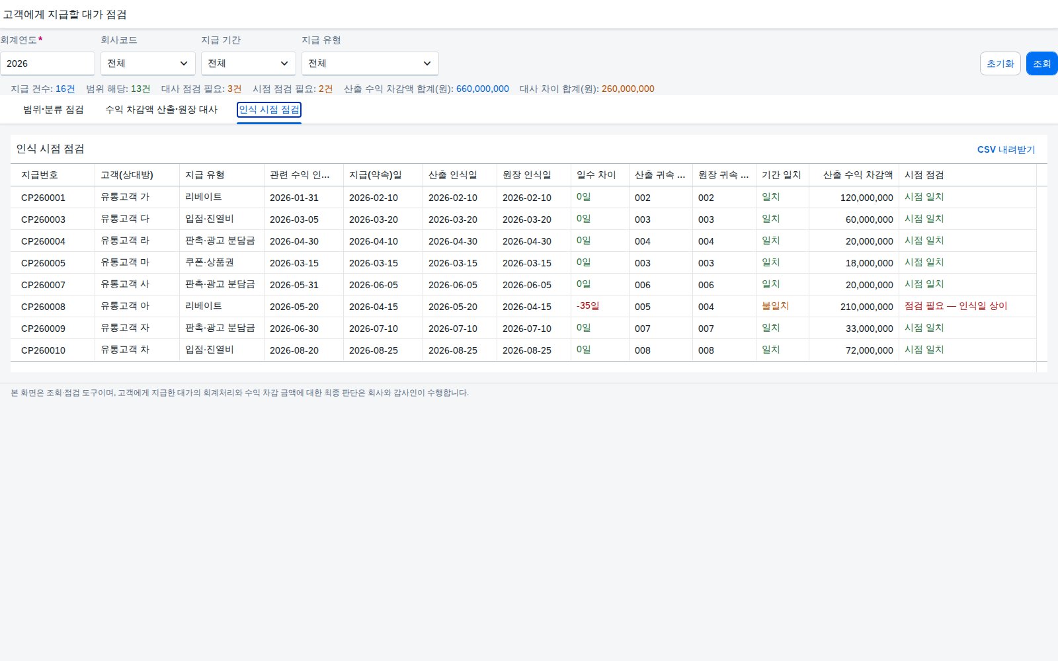Screen dimensions: 1058x661
Task: Click the 원장 인식일 column header
Action: click(534, 175)
